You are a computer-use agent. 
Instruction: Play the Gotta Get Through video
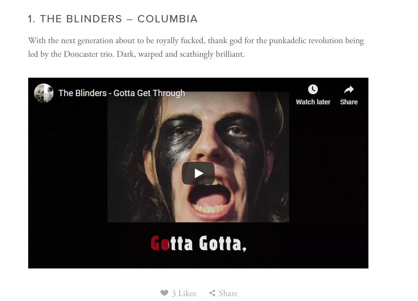pos(198,173)
